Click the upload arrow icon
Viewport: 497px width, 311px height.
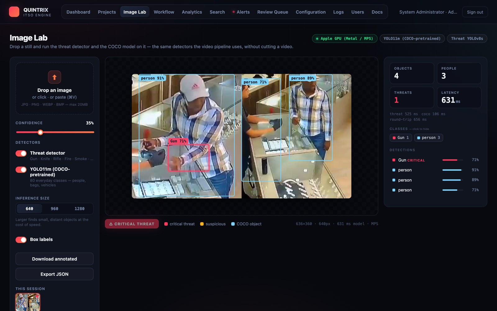pos(54,77)
